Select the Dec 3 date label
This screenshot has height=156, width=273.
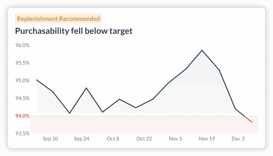click(238, 139)
